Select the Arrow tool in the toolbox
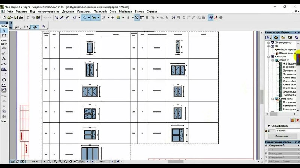The width and height of the screenshot is (300, 168). pyautogui.click(x=4, y=30)
